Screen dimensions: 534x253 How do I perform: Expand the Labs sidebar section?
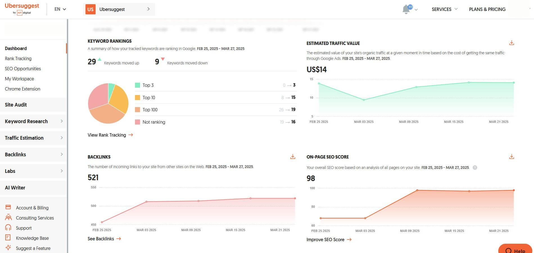(33, 171)
